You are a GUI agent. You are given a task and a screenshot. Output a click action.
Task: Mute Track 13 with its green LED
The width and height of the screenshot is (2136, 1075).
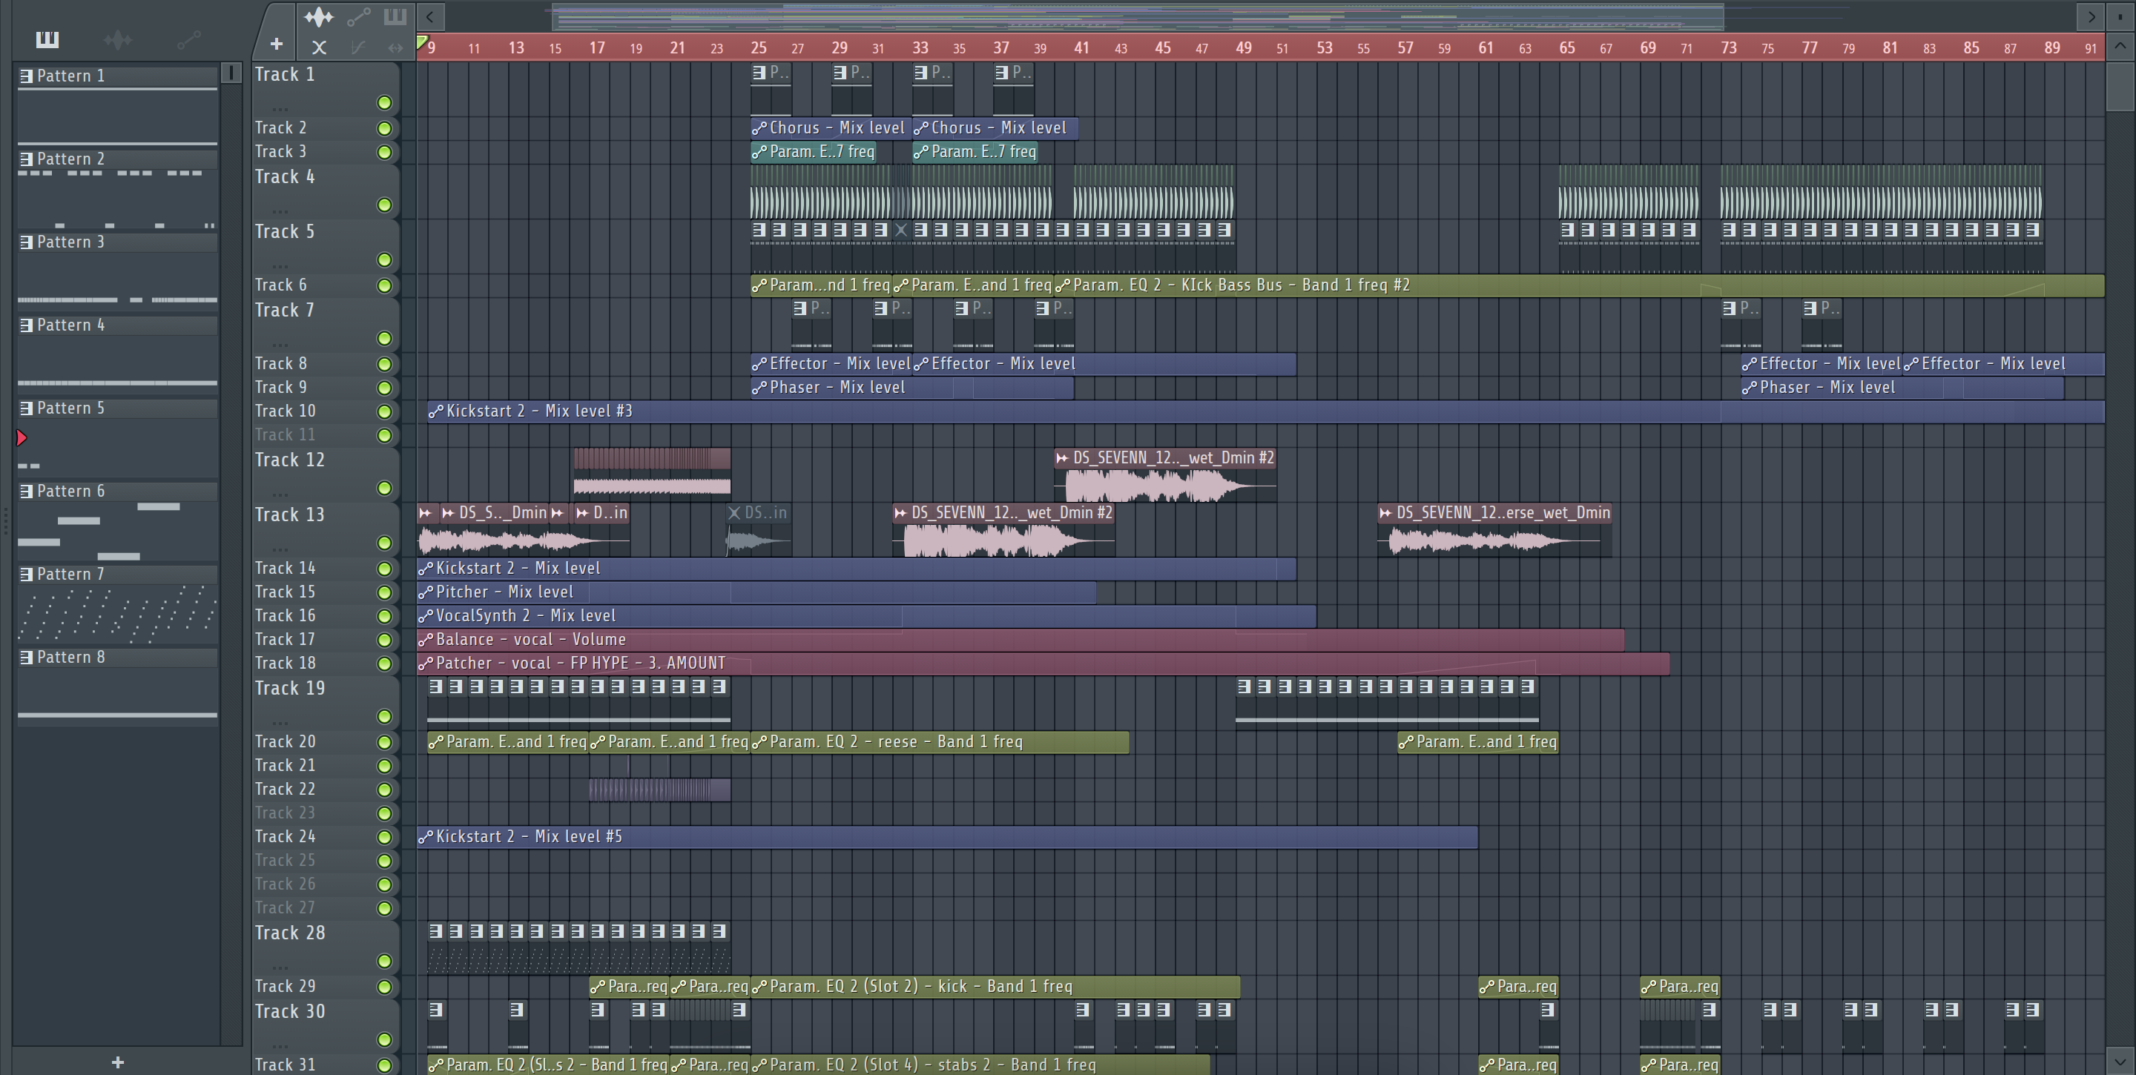[x=385, y=543]
